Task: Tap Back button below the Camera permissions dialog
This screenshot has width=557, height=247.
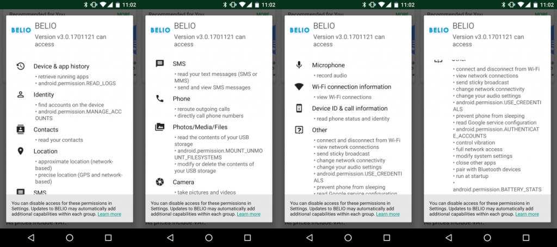Action: [170, 238]
